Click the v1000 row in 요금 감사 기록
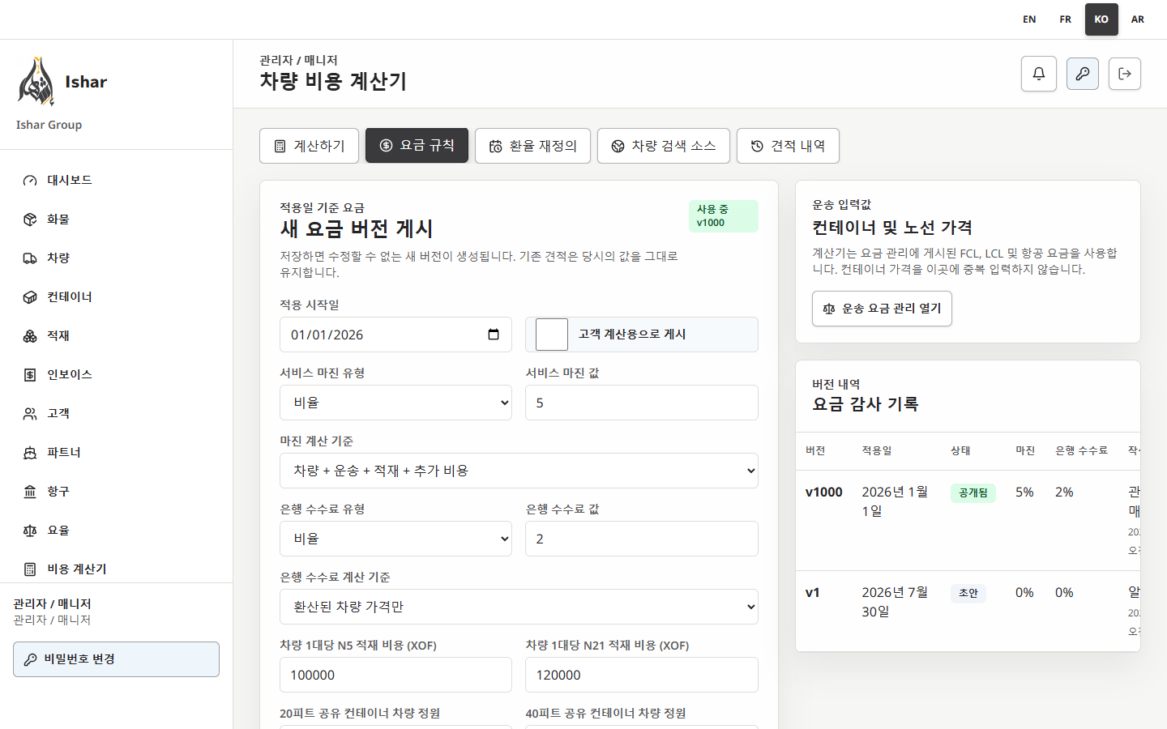The width and height of the screenshot is (1167, 729). (x=968, y=521)
